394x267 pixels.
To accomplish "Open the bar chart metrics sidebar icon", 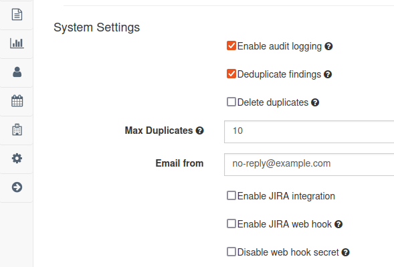I will (17, 43).
